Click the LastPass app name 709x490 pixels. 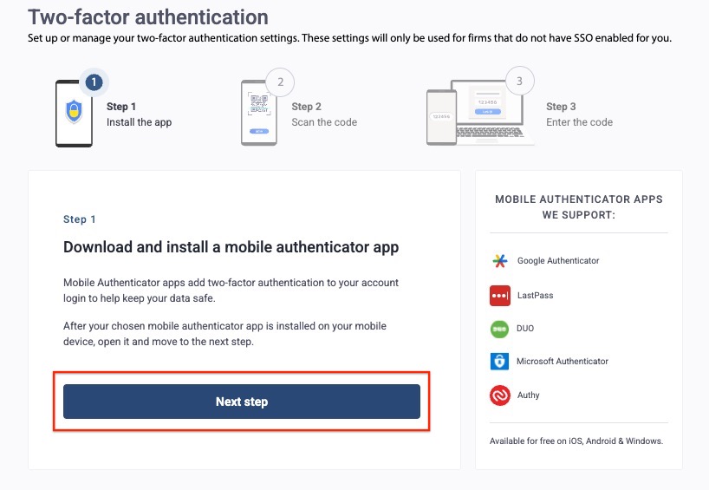pos(535,296)
